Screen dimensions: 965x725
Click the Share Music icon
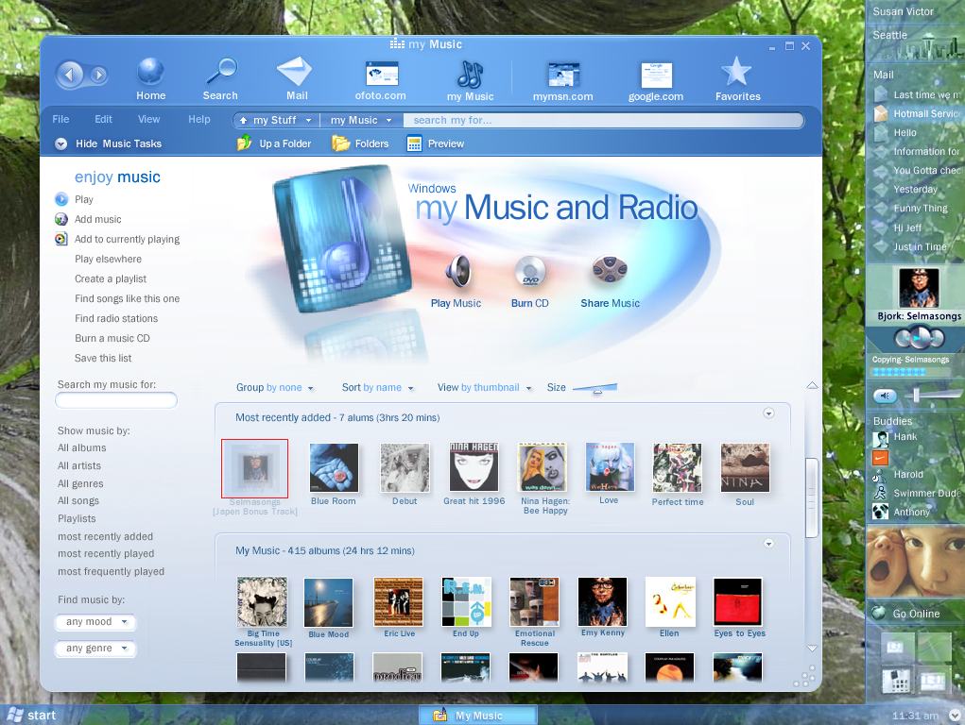click(x=610, y=269)
